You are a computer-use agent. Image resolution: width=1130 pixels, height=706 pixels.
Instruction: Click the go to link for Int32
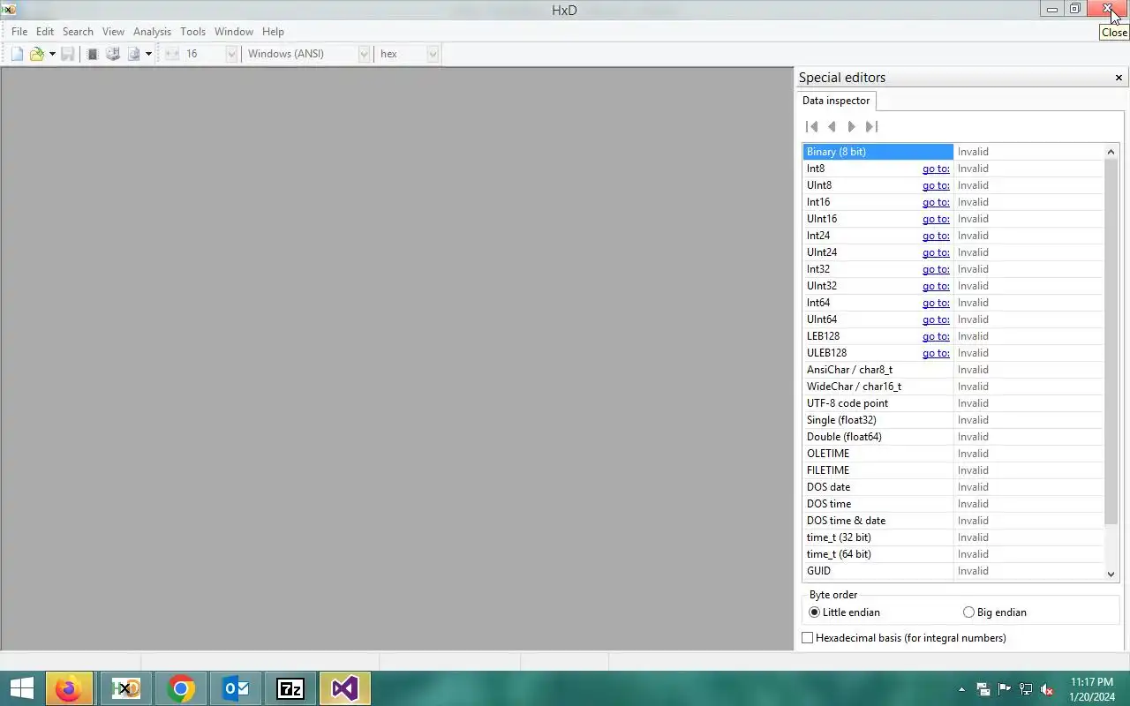pos(936,269)
